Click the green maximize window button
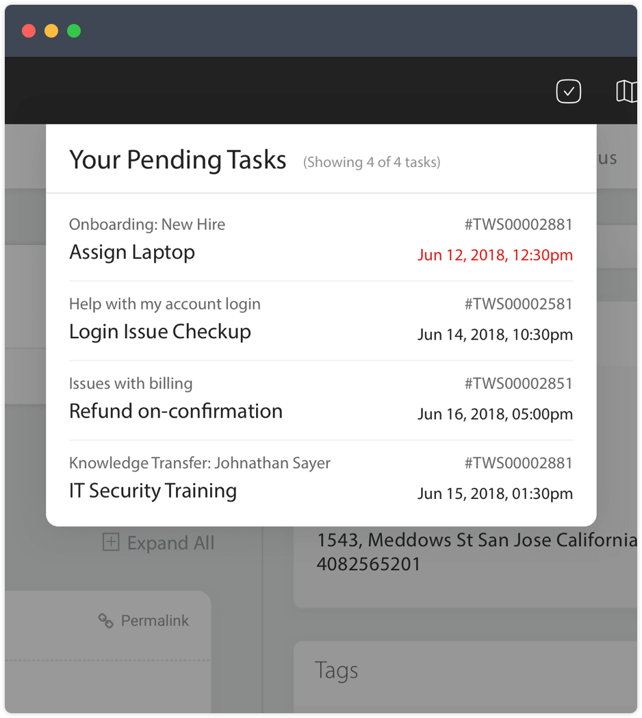 pyautogui.click(x=74, y=31)
